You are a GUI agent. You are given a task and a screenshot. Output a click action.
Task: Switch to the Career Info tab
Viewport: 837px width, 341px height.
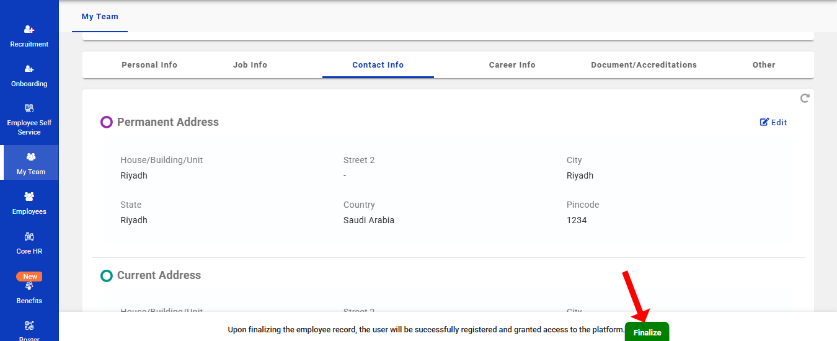(511, 65)
